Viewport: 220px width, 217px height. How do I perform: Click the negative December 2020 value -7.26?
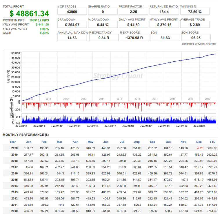tap(200, 148)
